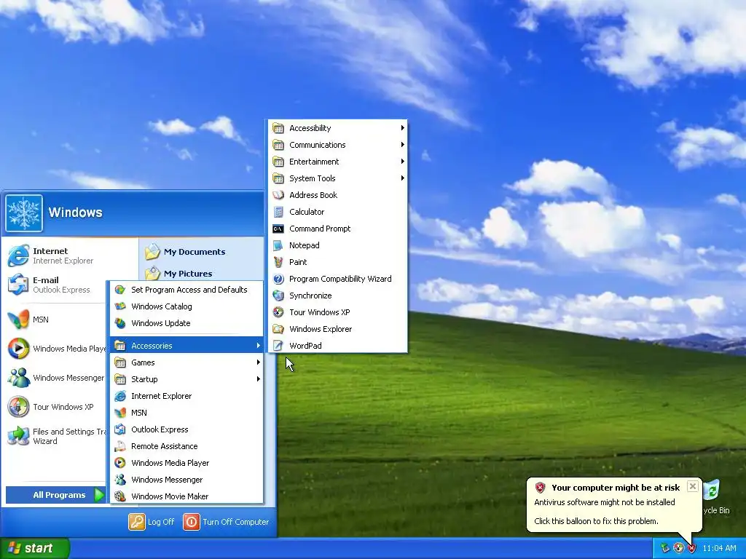Image resolution: width=746 pixels, height=559 pixels.
Task: Click the snowflake user account picture
Action: [x=24, y=213]
